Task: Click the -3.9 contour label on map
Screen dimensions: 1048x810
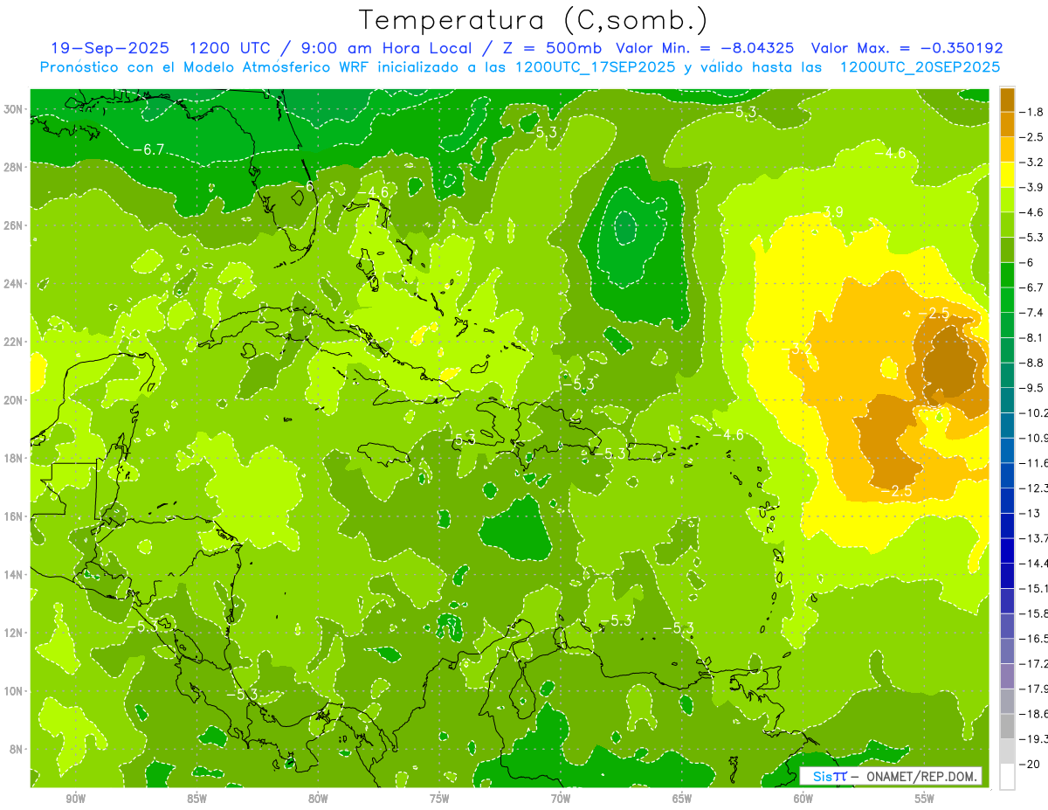Action: tap(832, 212)
